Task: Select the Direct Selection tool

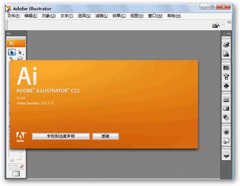Action: click(20, 52)
